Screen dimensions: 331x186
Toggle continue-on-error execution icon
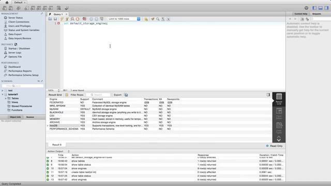tap(84, 19)
